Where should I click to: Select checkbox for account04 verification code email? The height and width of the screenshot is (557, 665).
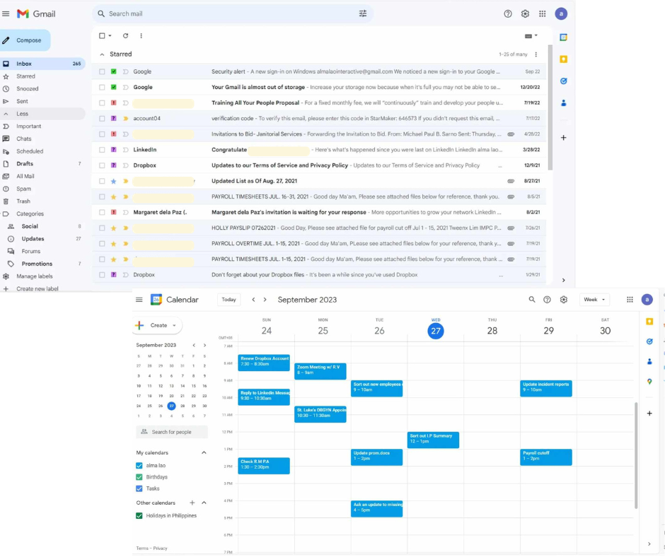click(102, 119)
